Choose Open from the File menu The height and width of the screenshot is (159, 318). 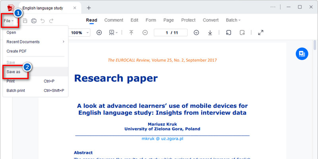35,33
